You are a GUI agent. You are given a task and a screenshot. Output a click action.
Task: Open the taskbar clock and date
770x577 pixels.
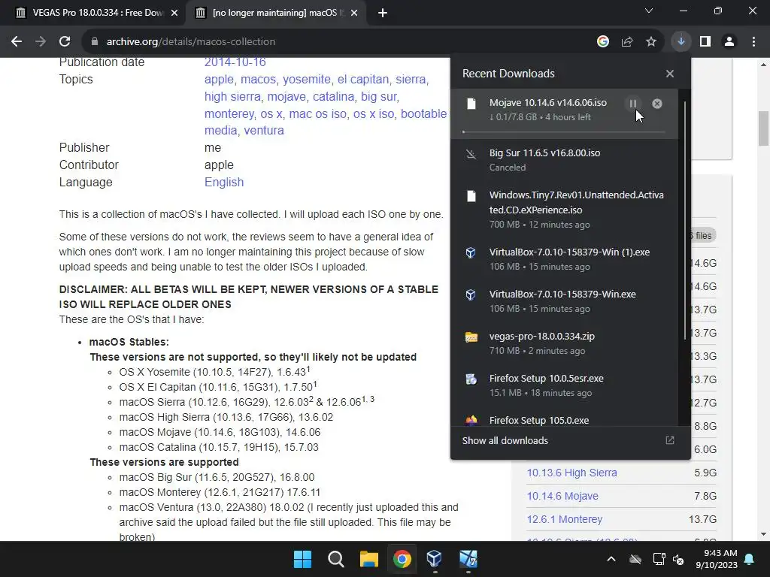click(x=716, y=559)
